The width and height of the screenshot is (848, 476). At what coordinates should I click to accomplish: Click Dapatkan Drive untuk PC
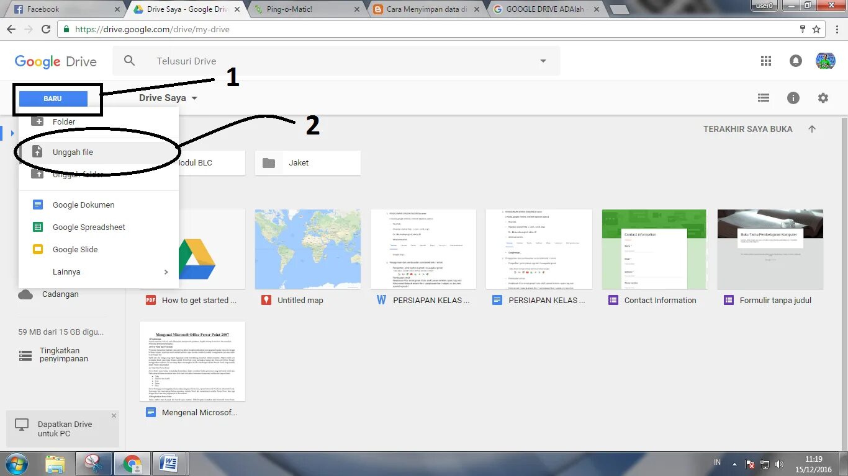pyautogui.click(x=65, y=429)
